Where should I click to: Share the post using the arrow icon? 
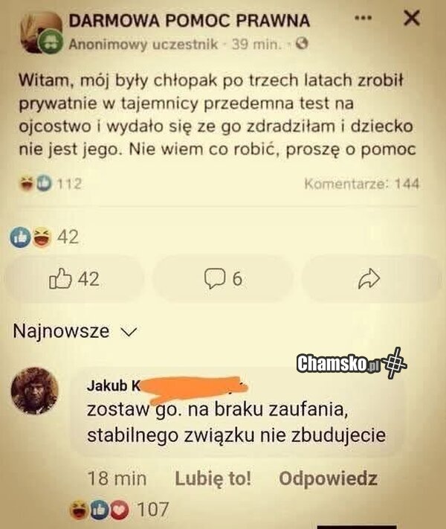[x=369, y=279]
